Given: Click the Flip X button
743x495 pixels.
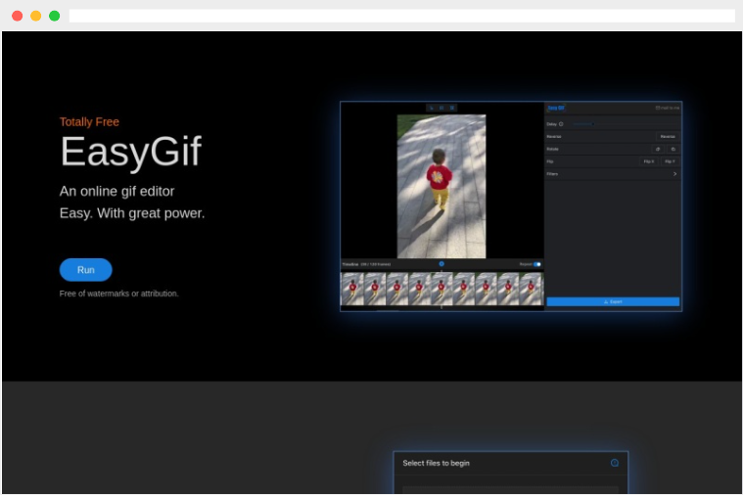Looking at the screenshot, I should (649, 161).
